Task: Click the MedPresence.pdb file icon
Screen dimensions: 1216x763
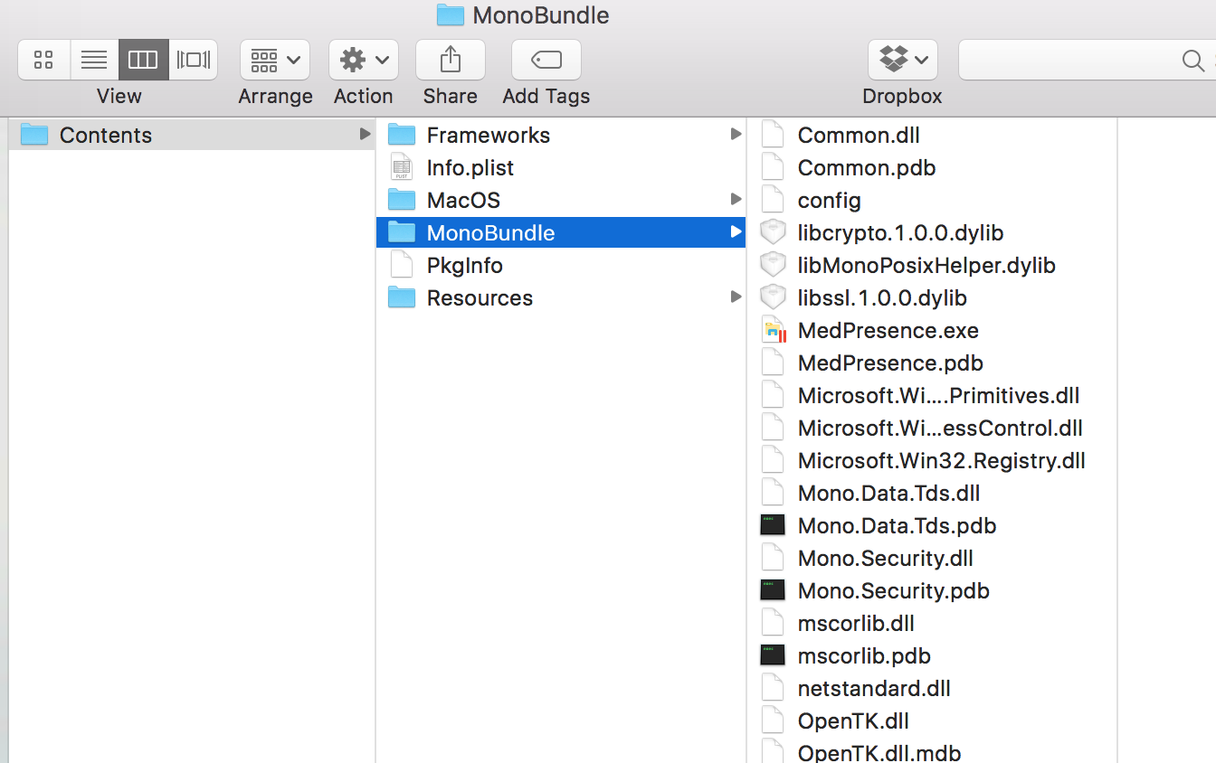Action: [772, 363]
